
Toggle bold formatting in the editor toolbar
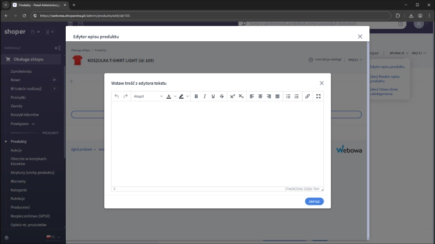click(197, 97)
